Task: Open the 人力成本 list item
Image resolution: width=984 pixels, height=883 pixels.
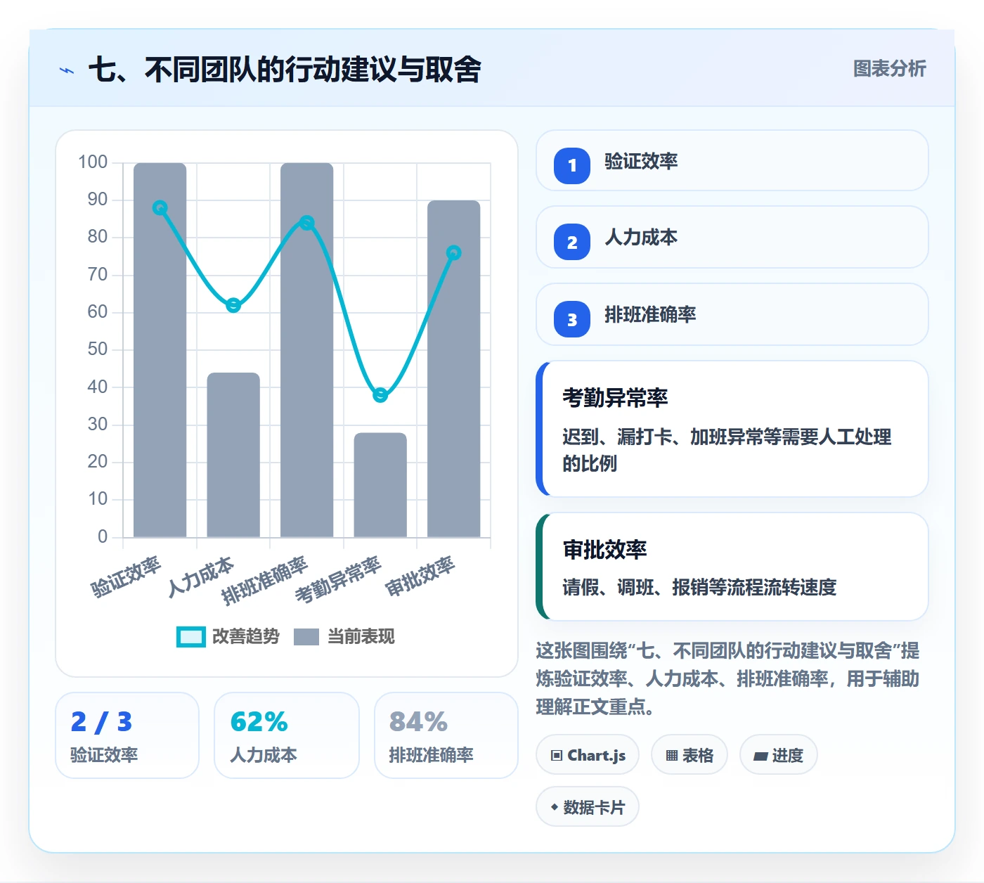Action: point(732,237)
